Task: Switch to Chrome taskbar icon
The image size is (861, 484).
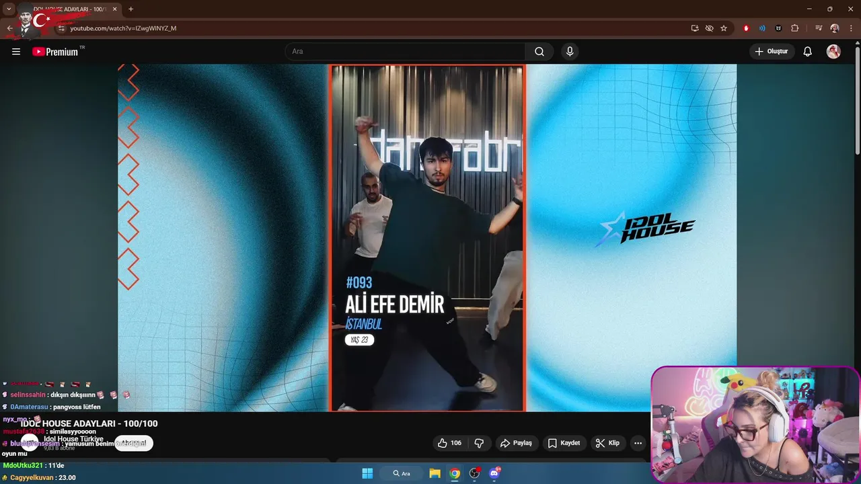Action: (x=455, y=473)
